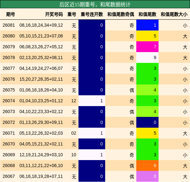Select issue number 26071
The height and width of the screenshot is (182, 190).
tap(9, 133)
